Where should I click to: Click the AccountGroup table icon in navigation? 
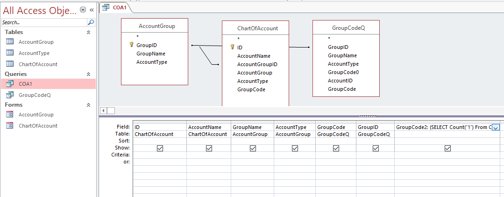click(x=9, y=41)
